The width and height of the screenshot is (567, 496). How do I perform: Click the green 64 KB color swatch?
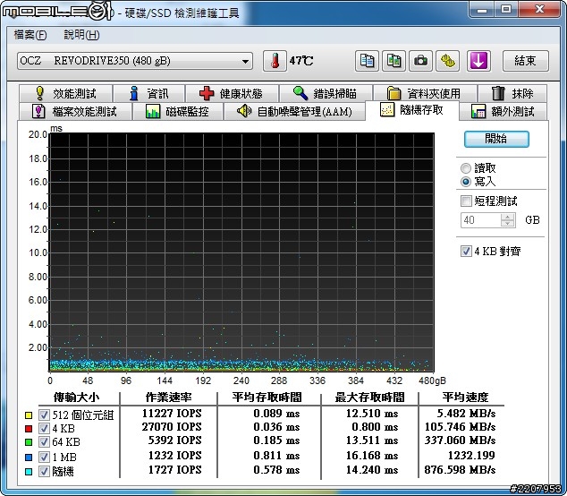29,442
